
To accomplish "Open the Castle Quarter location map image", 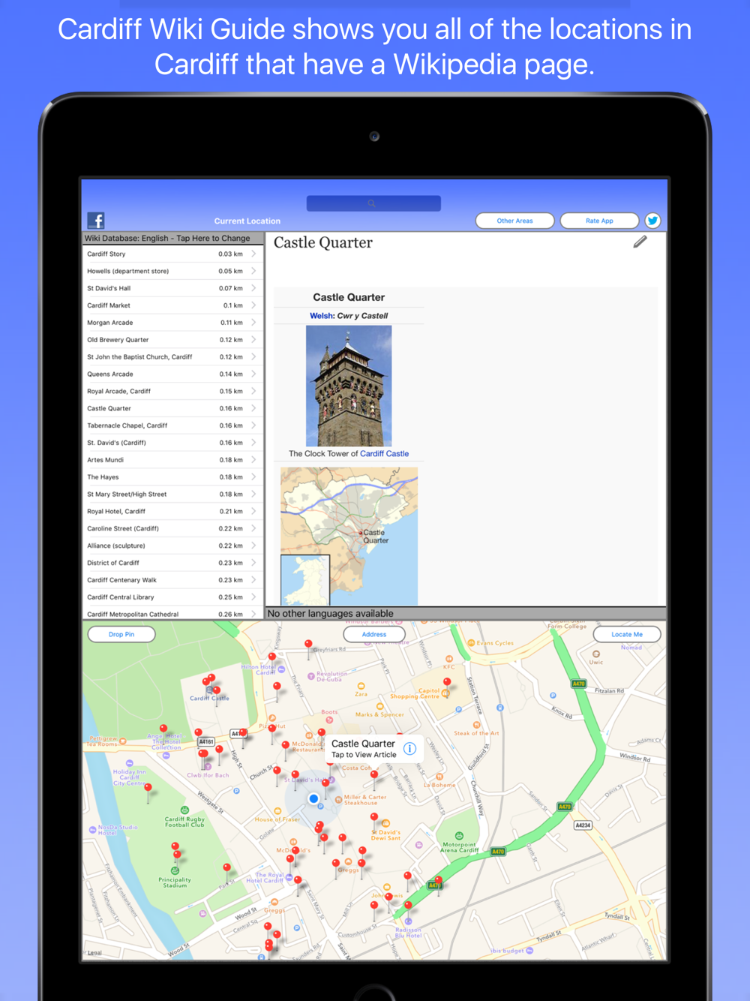I will (349, 536).
